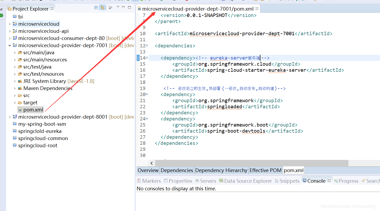
Task: Expand JRE System Library node
Action: 15,81
